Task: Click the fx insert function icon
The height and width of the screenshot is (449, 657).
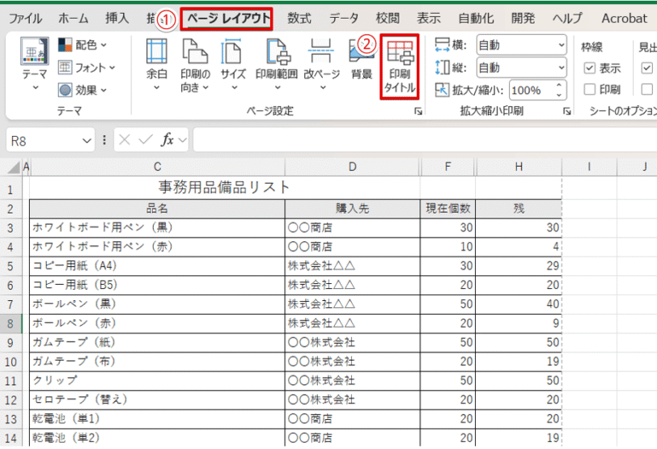Action: [167, 140]
